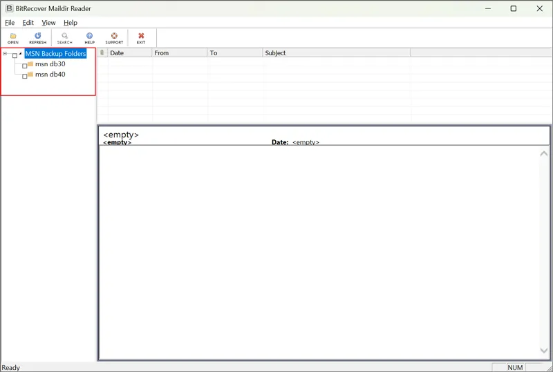This screenshot has width=553, height=372.
Task: Open the View menu
Action: (x=48, y=23)
